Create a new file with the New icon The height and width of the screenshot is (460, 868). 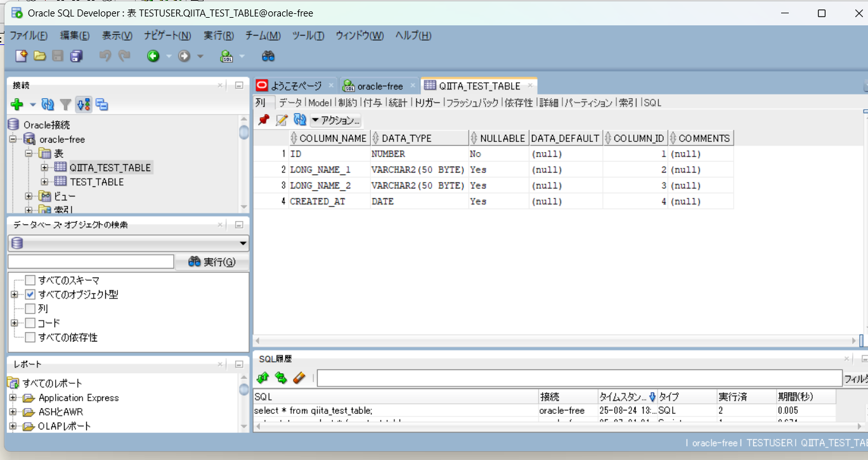point(20,56)
